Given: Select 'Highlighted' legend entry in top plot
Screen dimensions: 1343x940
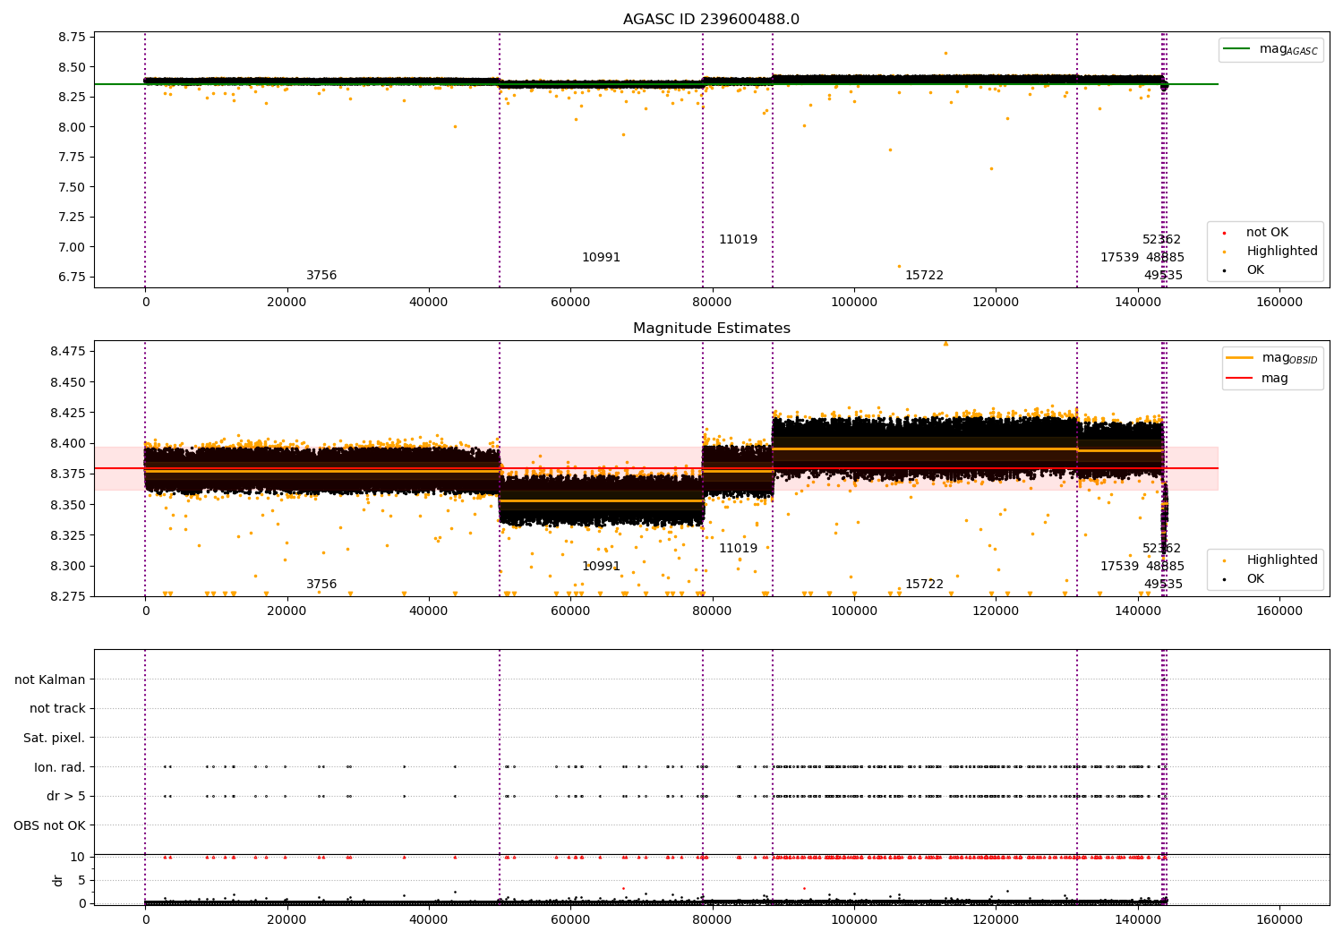Looking at the screenshot, I should coord(1282,252).
